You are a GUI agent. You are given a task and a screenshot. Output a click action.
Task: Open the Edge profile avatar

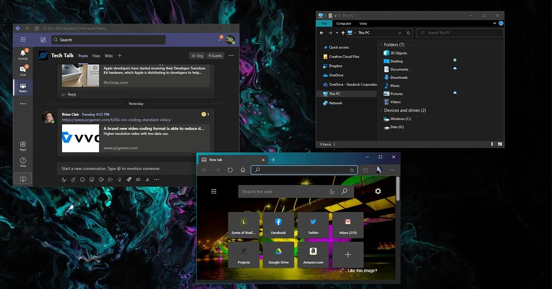pos(379,170)
